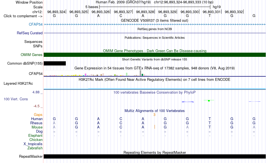Select the Common dbSNP(155) track label

[25, 63]
